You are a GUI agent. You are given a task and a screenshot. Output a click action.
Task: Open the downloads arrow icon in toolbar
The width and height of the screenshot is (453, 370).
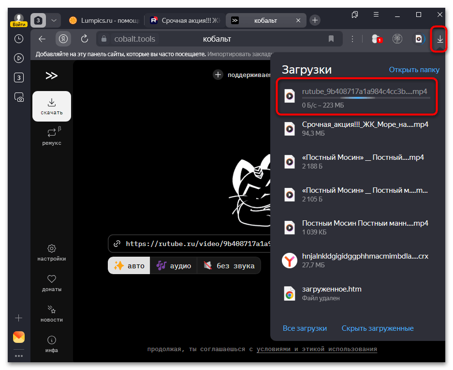pos(439,39)
